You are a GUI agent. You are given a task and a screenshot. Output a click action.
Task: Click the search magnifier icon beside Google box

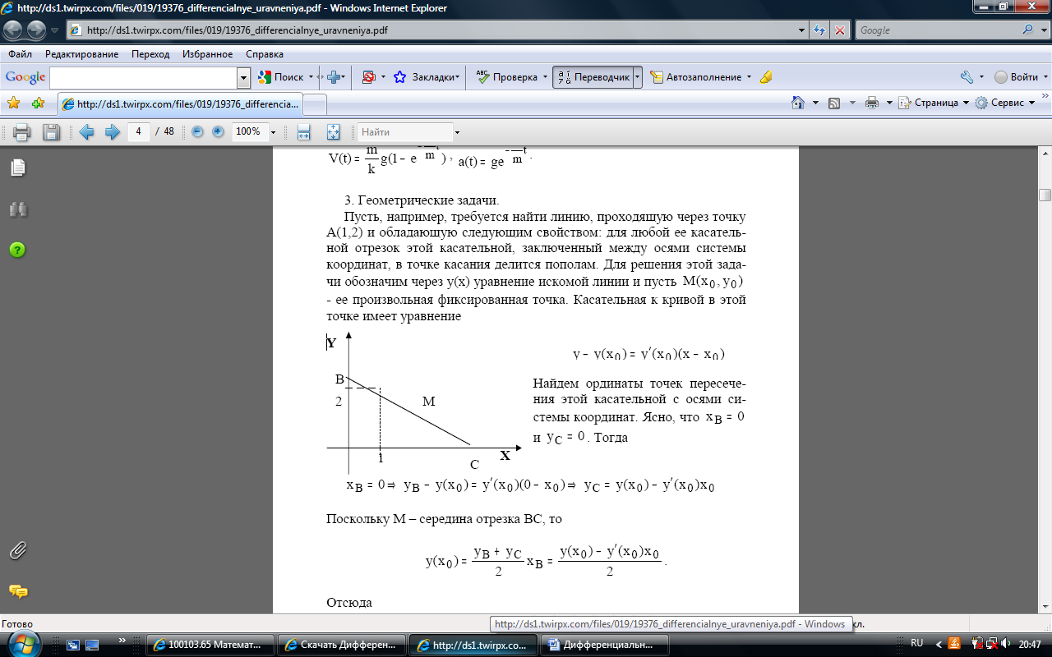[x=1027, y=30]
